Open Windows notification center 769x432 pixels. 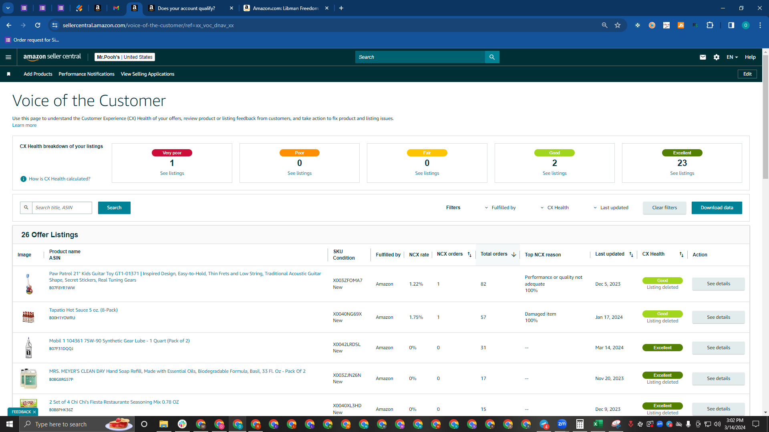pyautogui.click(x=756, y=424)
